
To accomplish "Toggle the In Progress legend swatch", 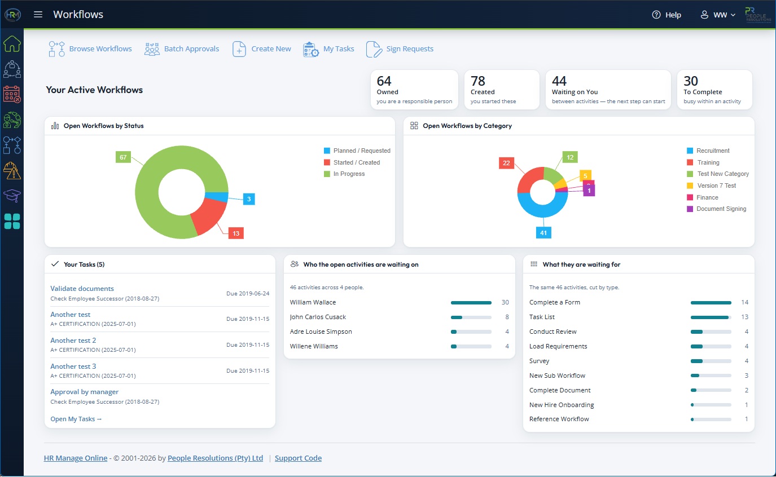I will pos(327,174).
